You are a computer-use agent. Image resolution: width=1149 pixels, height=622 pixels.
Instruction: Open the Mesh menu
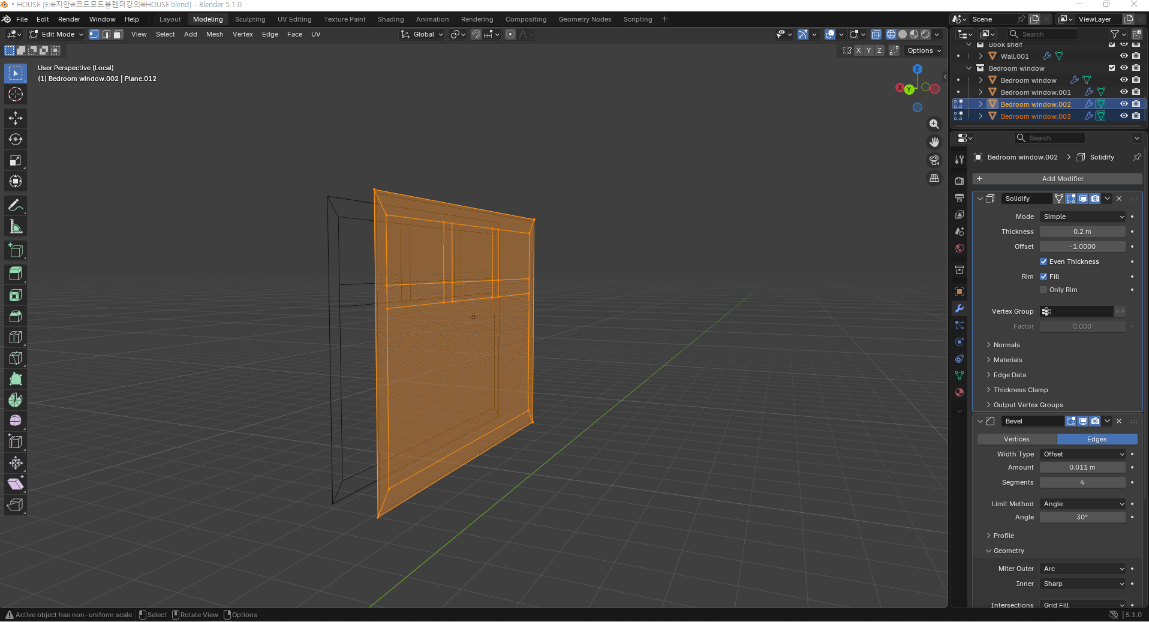pos(214,34)
